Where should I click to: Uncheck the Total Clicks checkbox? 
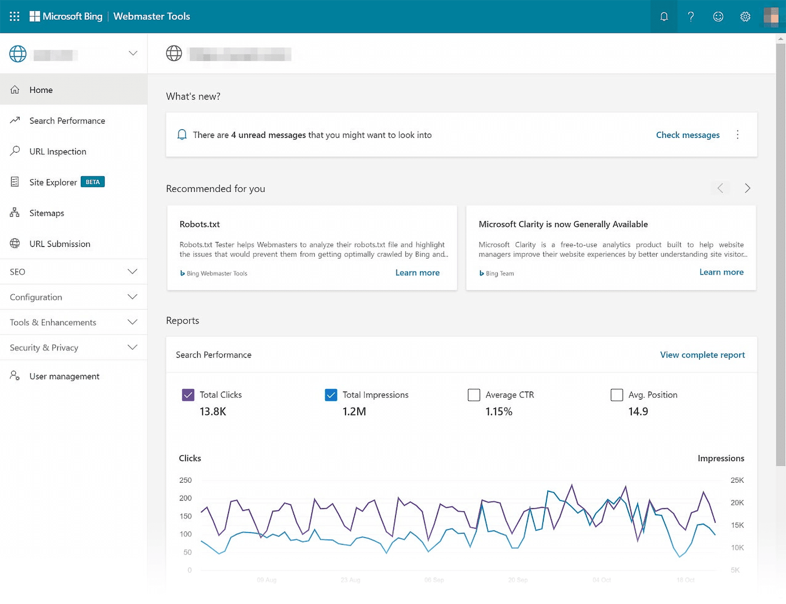pyautogui.click(x=188, y=395)
